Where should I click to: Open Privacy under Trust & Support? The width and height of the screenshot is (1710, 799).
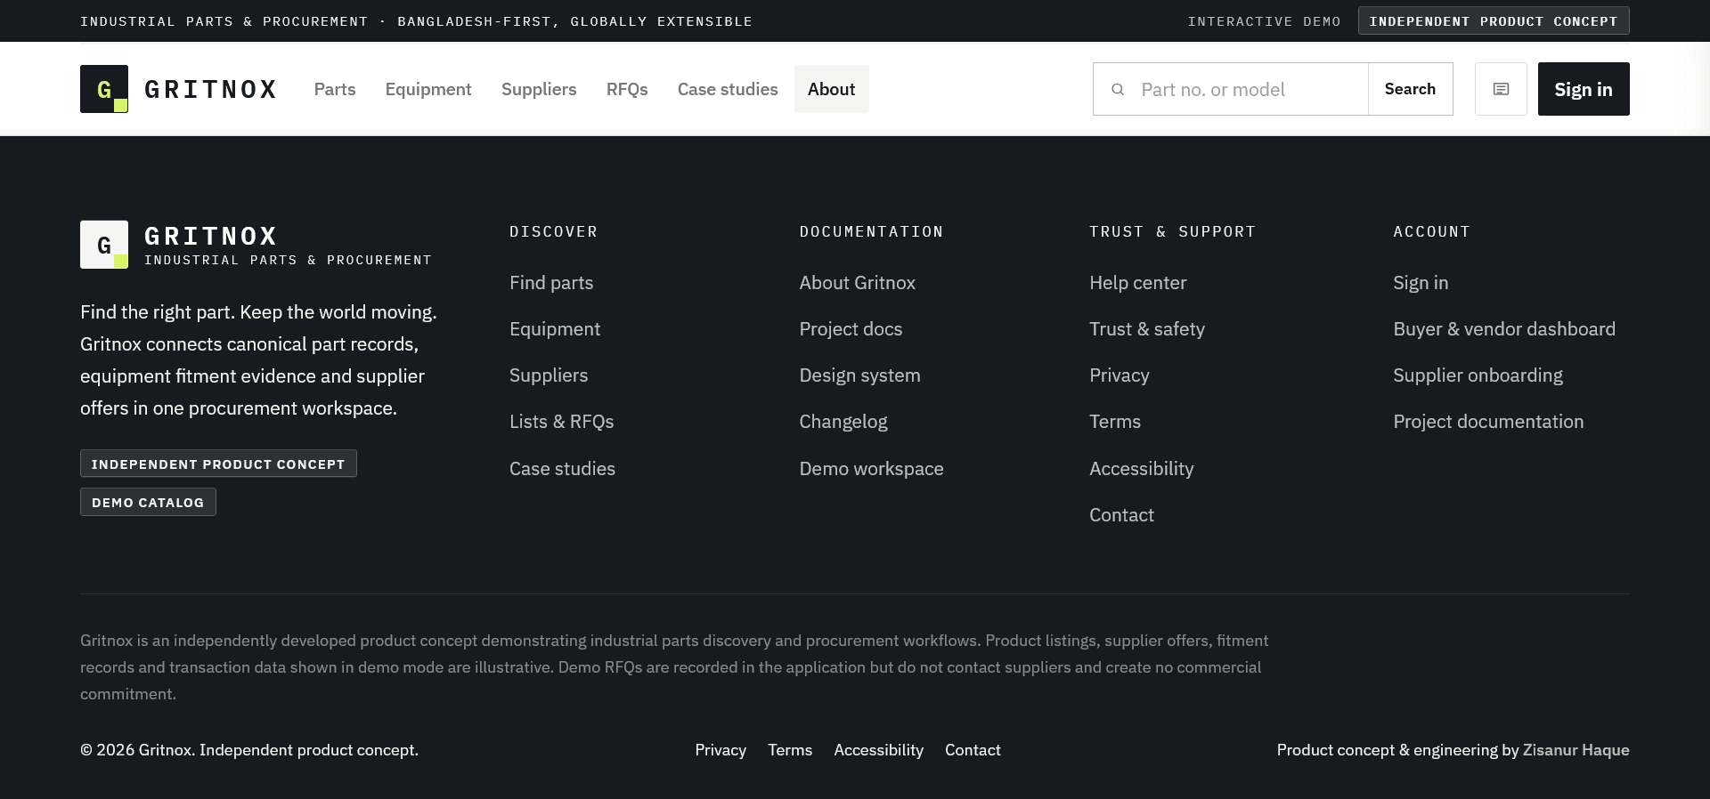tap(1120, 375)
